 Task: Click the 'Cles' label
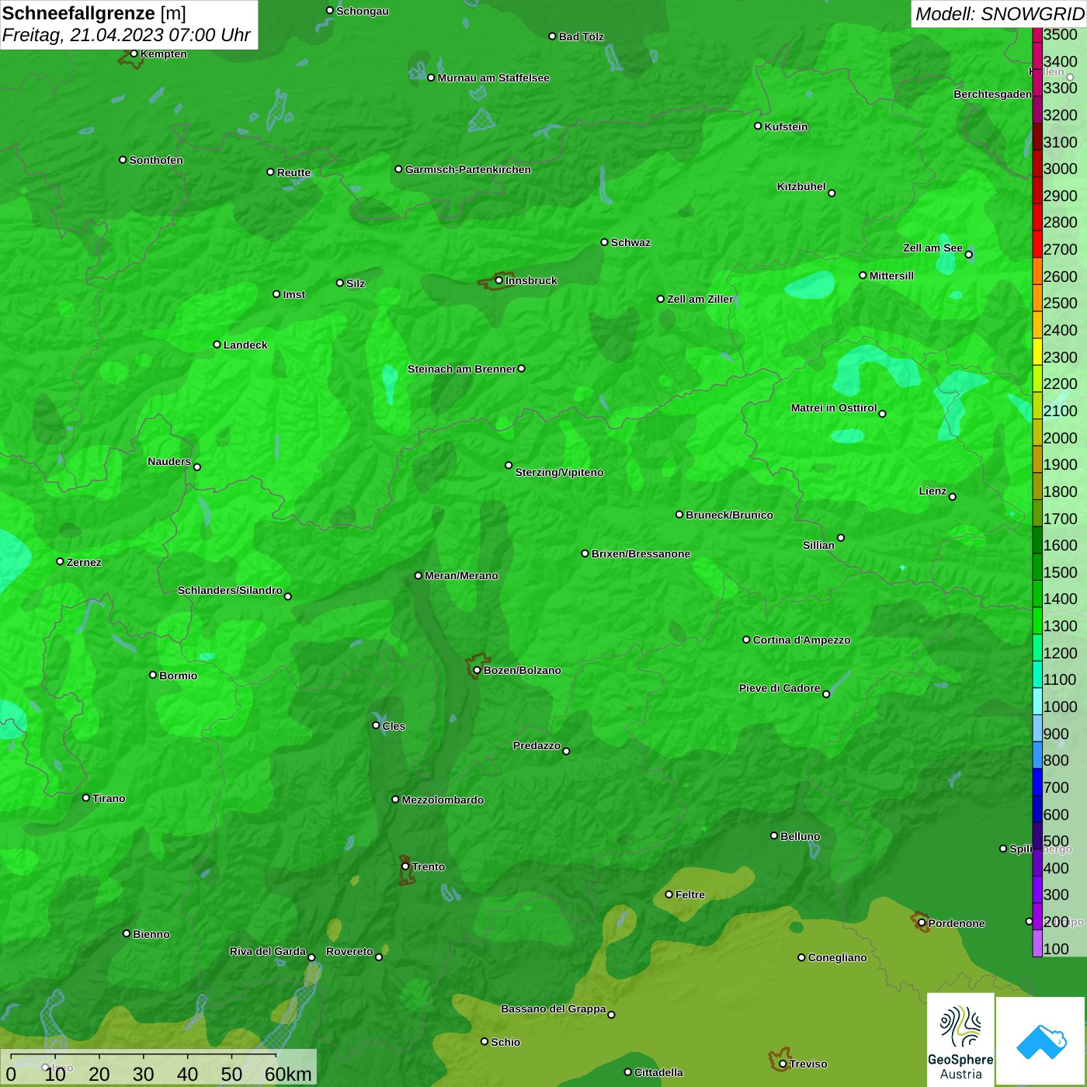[394, 726]
